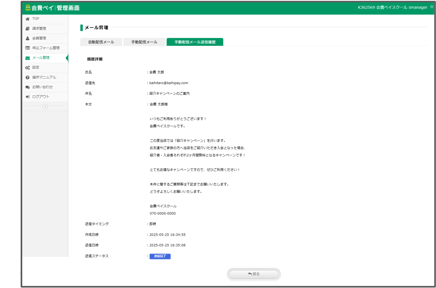
Task: Open the hamburger menu at top right
Action: click(x=432, y=7)
